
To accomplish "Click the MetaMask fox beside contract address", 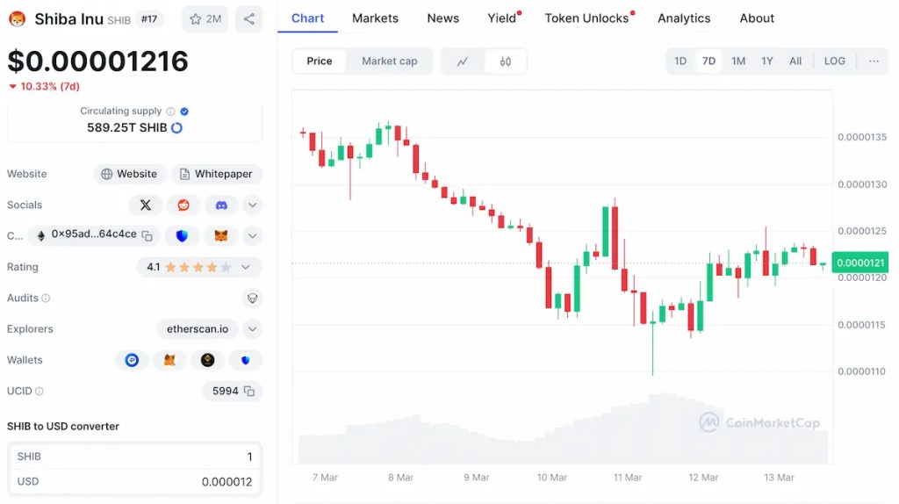I will coord(221,235).
